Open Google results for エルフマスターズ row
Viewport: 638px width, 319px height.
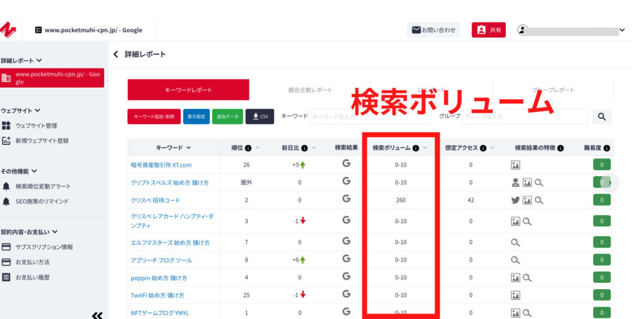(x=346, y=241)
